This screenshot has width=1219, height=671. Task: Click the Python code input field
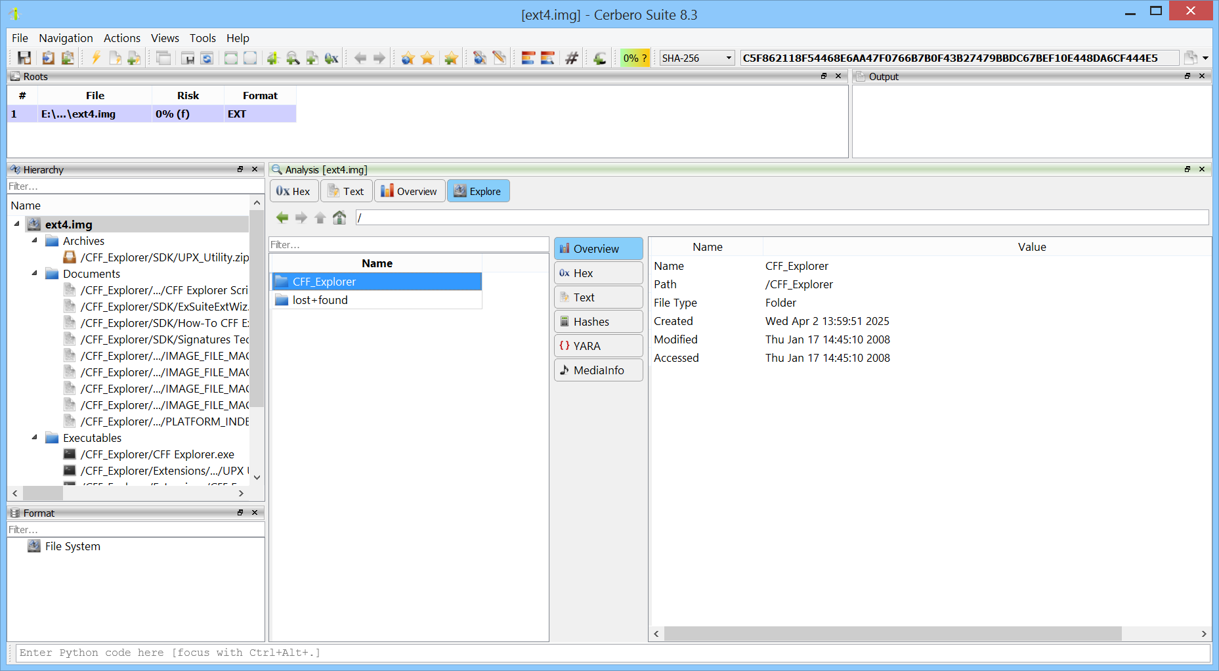[x=612, y=653]
